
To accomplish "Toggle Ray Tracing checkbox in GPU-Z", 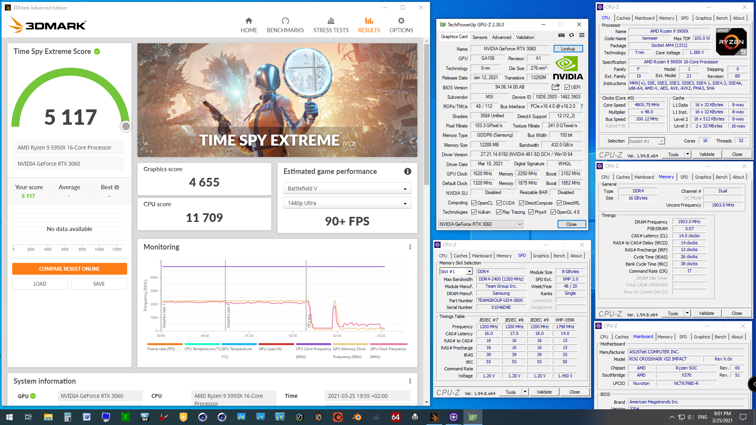I will tap(498, 212).
